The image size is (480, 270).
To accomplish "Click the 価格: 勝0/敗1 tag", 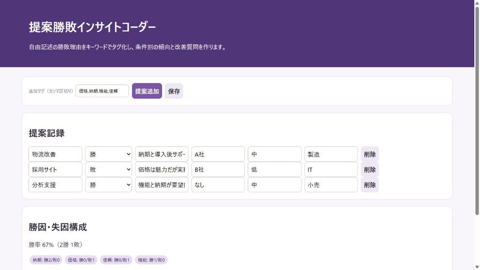I will 81,260.
